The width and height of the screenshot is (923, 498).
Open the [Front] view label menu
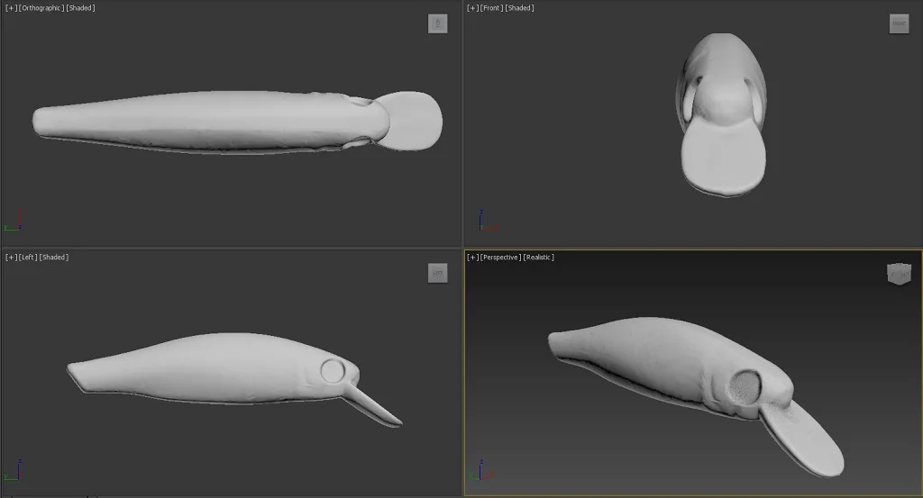pos(491,8)
